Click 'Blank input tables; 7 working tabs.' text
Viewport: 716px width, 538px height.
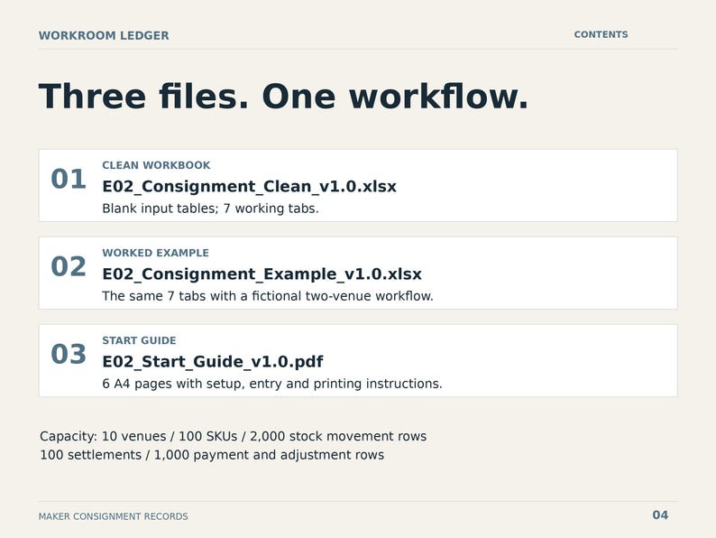210,209
